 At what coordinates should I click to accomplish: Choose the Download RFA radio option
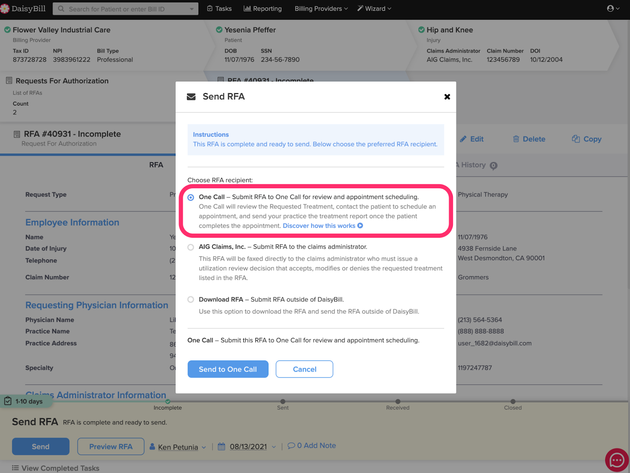[x=191, y=300]
